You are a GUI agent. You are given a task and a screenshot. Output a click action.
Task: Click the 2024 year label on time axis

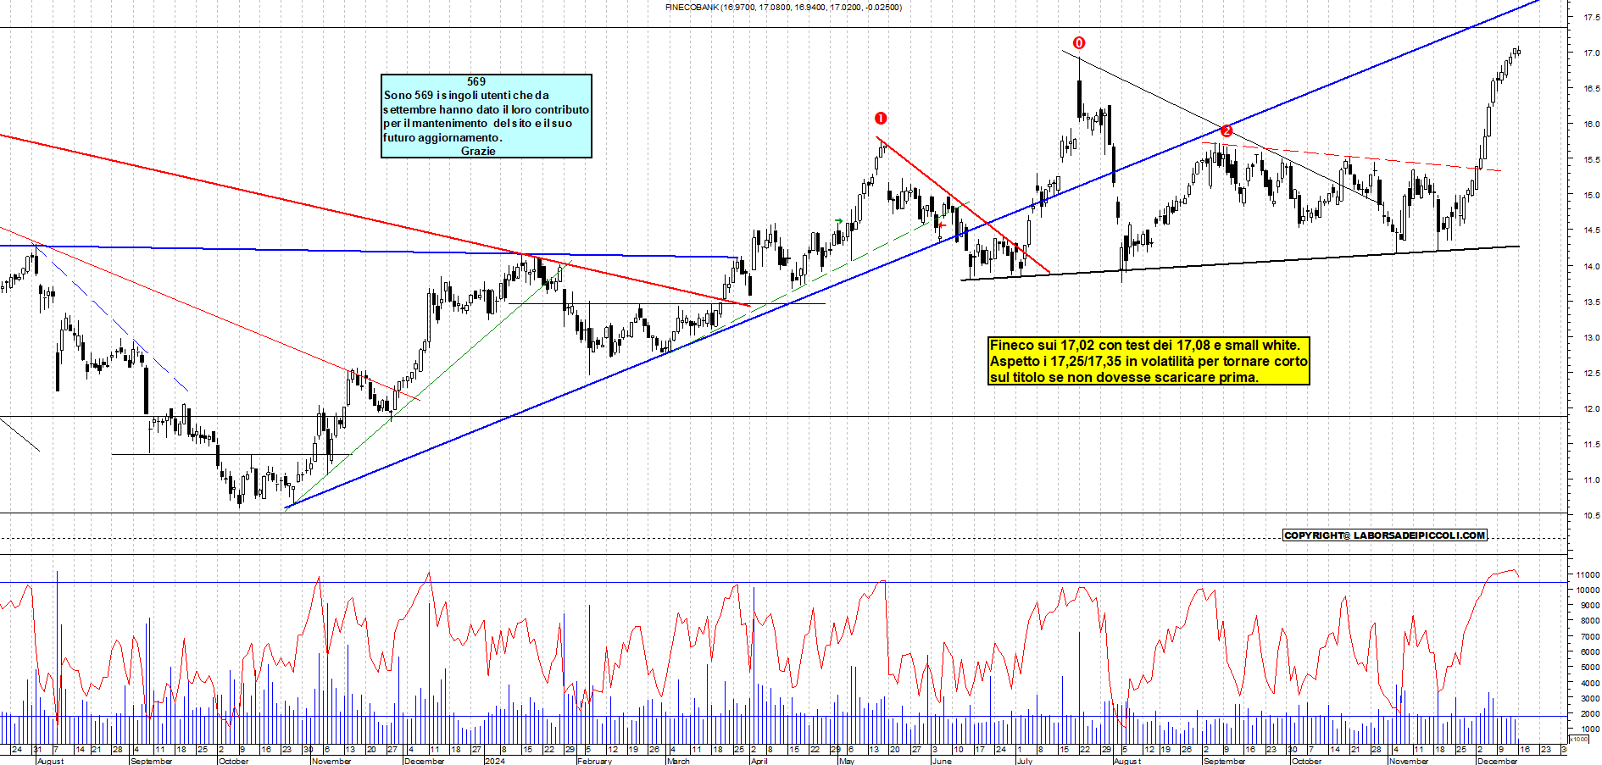(x=495, y=761)
